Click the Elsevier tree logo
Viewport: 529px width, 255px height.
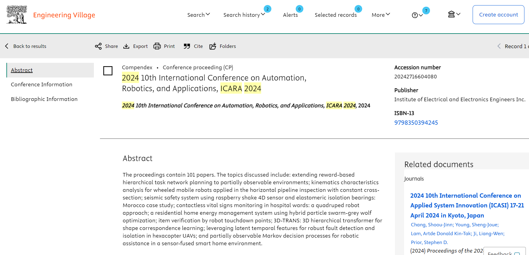click(17, 15)
